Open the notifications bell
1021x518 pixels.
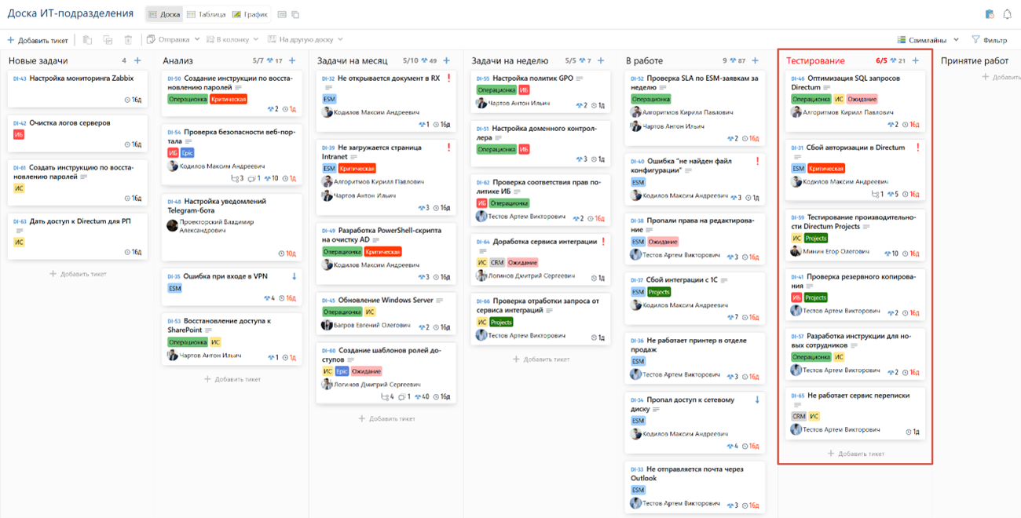pos(1008,14)
